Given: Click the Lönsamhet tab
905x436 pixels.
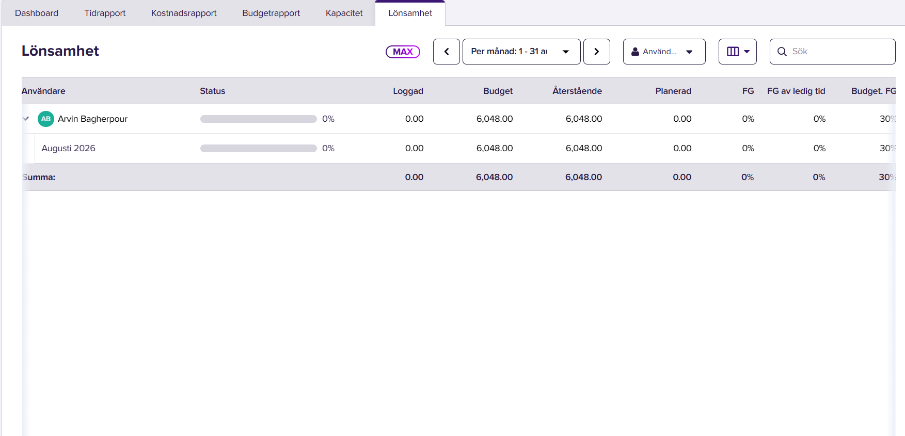Looking at the screenshot, I should (410, 13).
